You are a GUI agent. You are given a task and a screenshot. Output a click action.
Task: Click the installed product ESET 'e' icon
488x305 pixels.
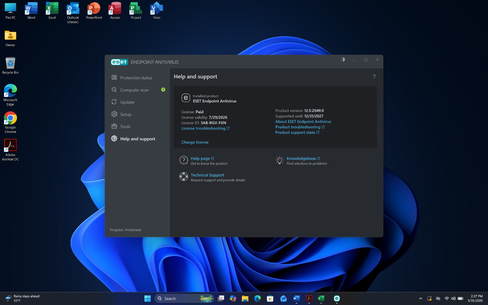click(186, 98)
